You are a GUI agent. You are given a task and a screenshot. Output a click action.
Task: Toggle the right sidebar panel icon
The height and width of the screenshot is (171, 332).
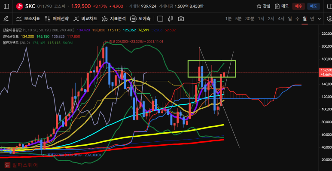point(329,6)
